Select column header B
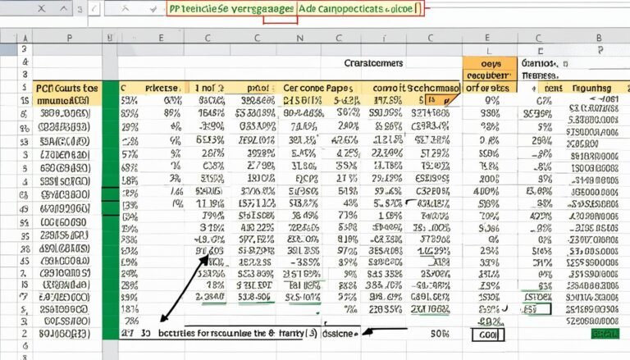The image size is (630, 360). [599, 38]
